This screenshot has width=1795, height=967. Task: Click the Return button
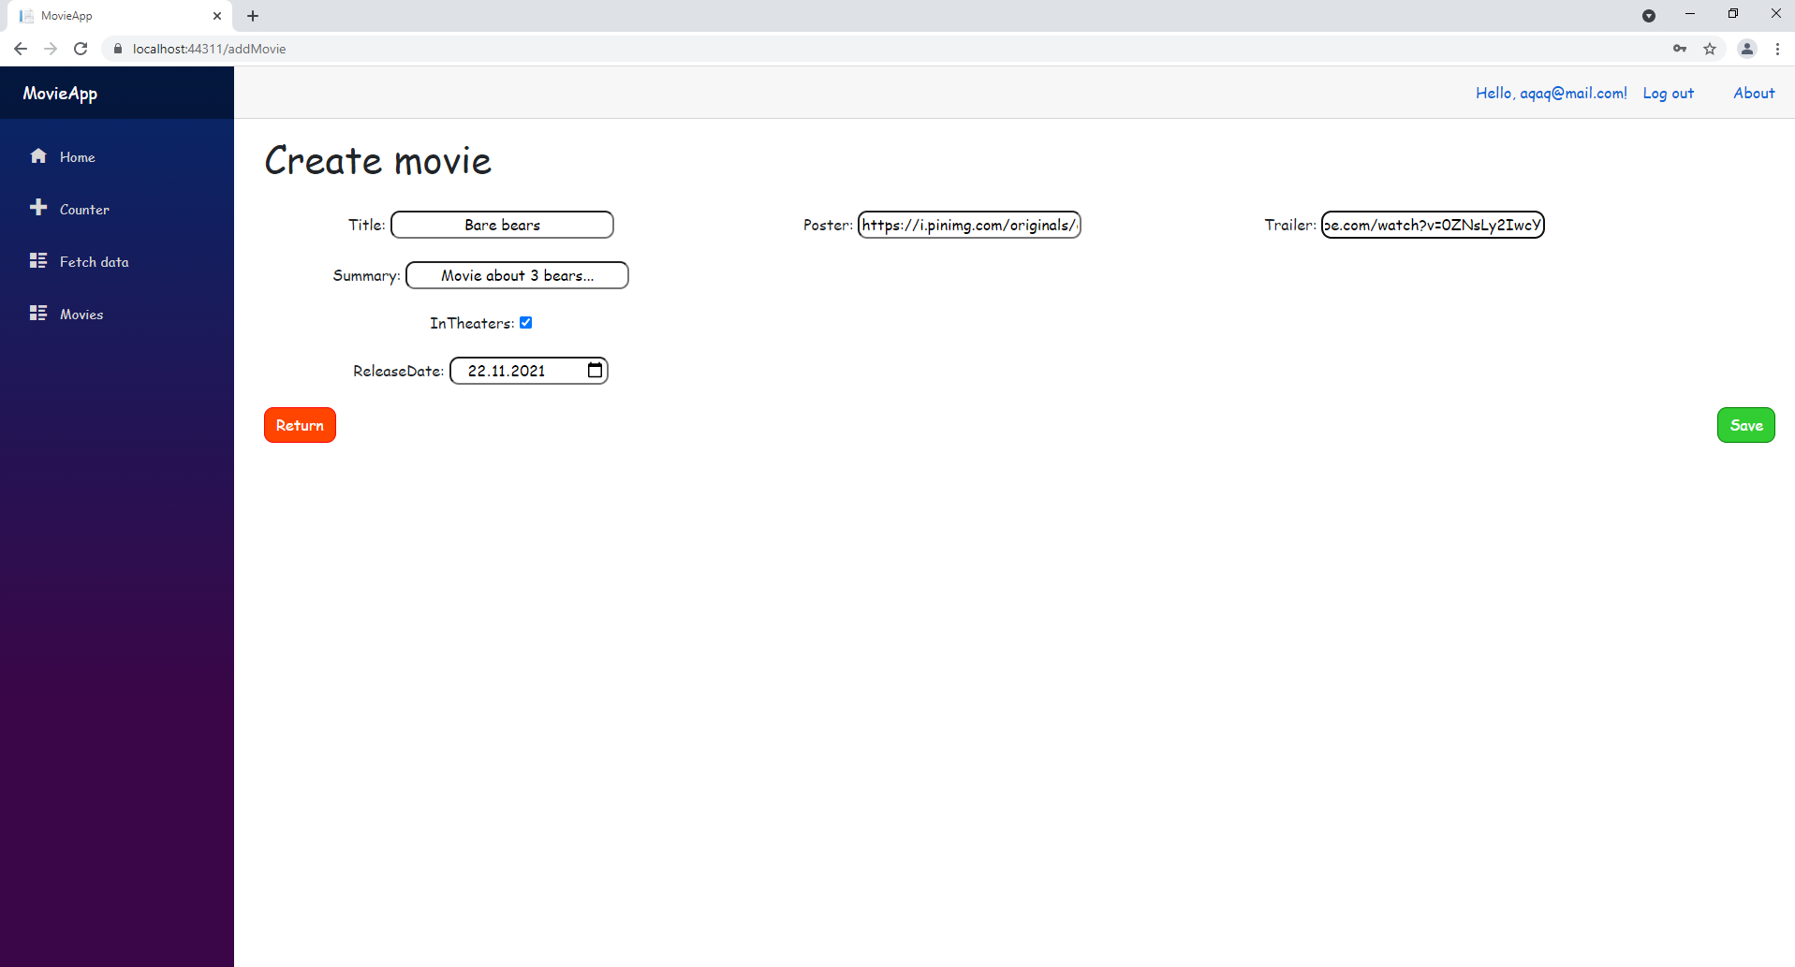tap(300, 424)
